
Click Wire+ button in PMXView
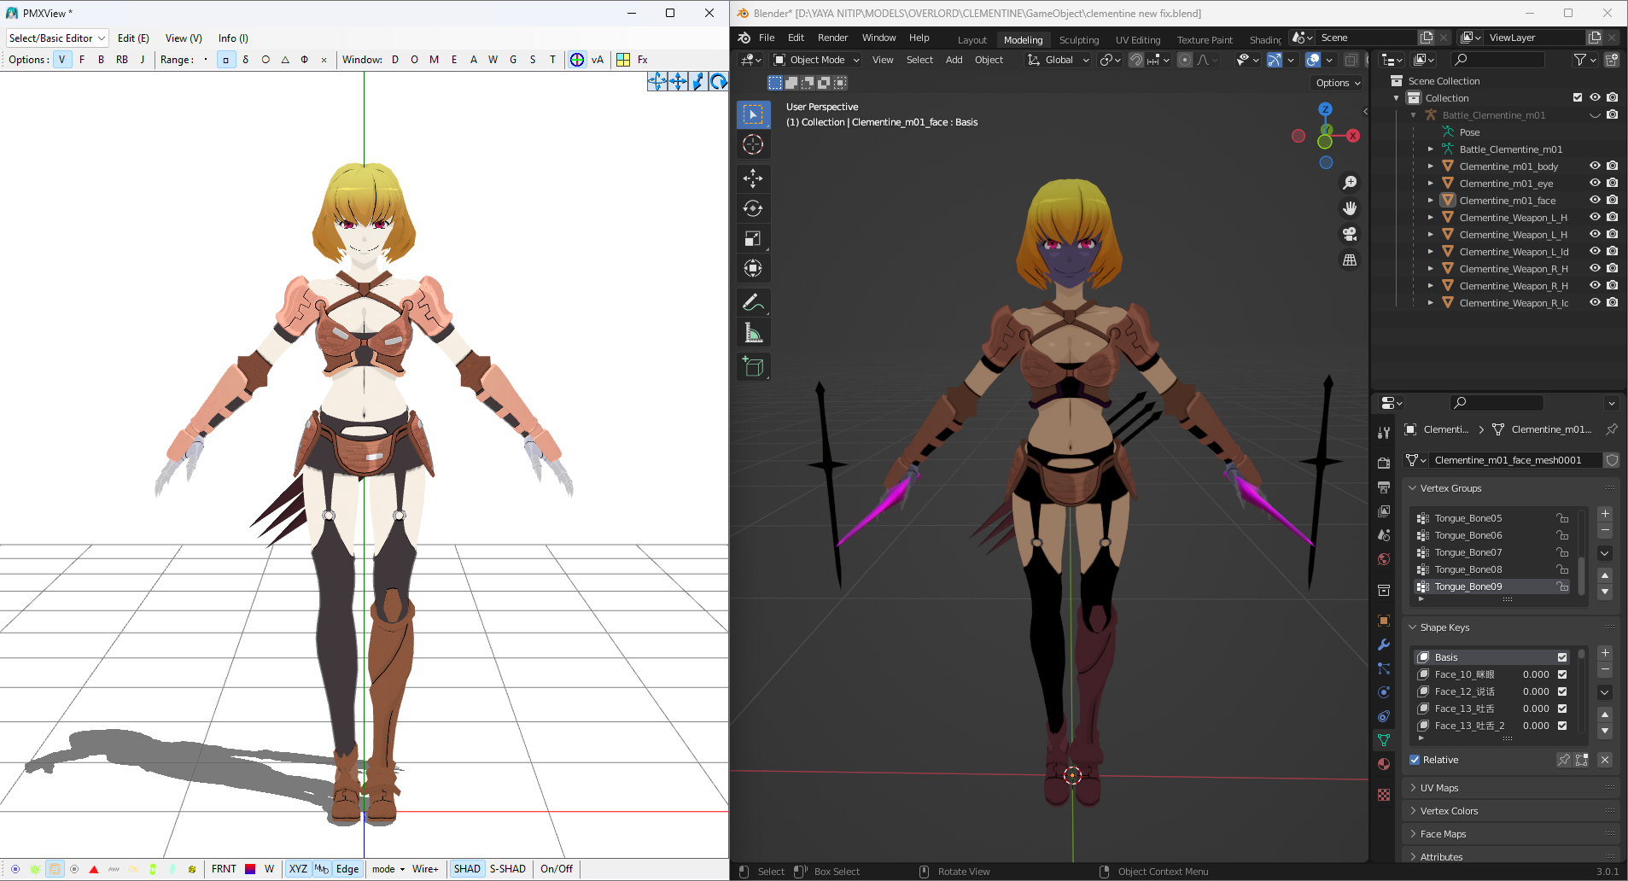tap(425, 869)
